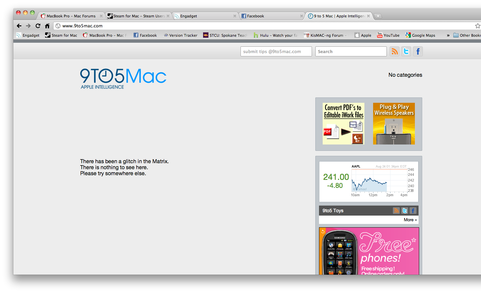Open the Steam for Mac bookmark
The height and width of the screenshot is (293, 481).
[61, 35]
